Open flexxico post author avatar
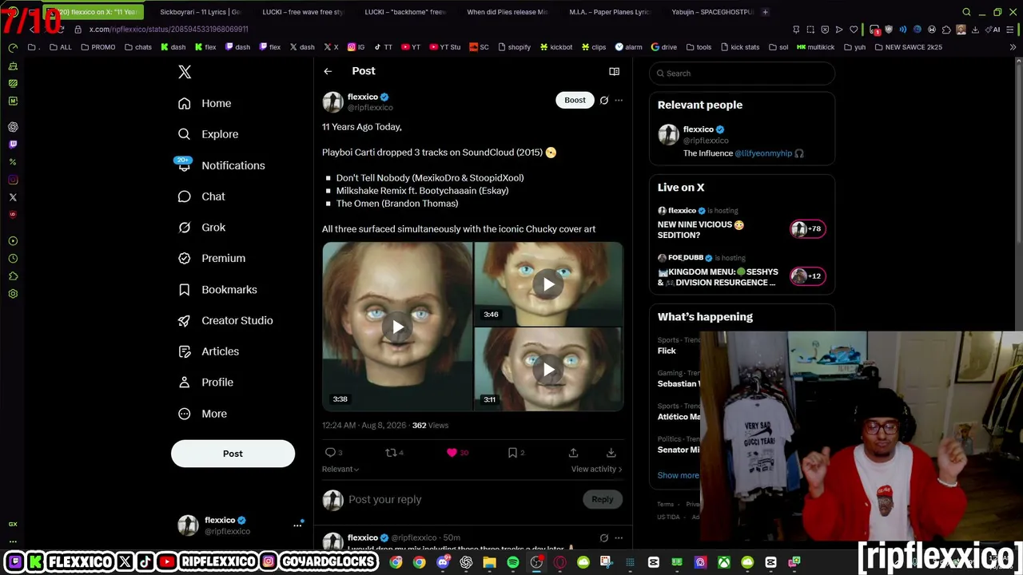 coord(332,101)
